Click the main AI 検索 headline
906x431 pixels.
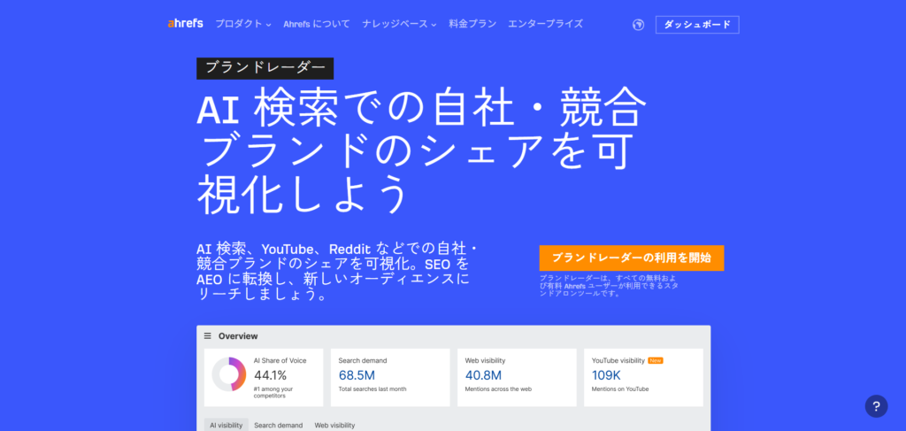coord(422,150)
